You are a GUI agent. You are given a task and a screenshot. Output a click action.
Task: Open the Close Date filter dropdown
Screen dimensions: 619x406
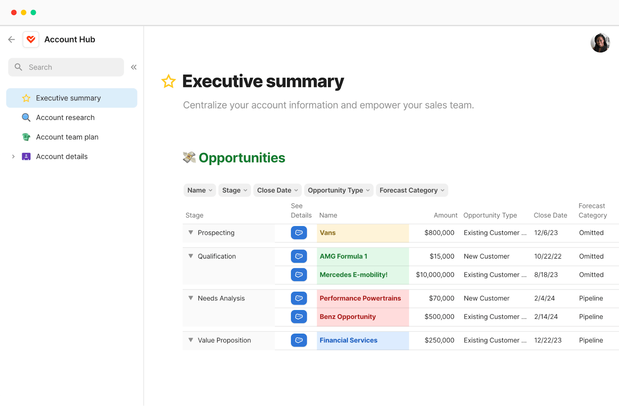277,190
